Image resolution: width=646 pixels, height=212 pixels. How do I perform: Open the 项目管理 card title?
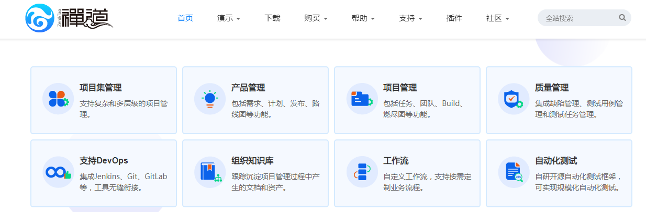click(x=400, y=88)
